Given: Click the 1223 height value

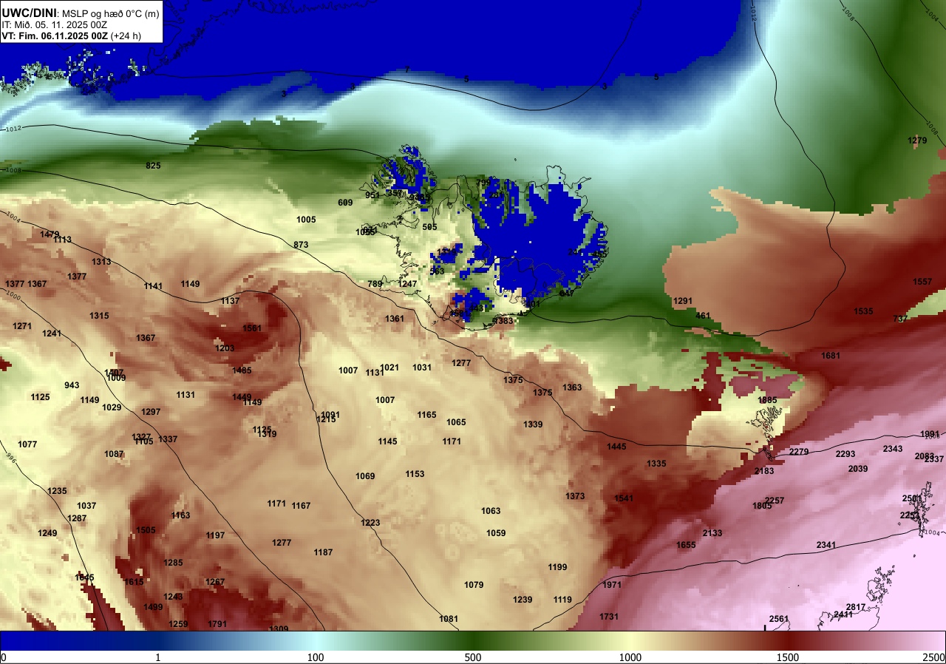Looking at the screenshot, I should click(x=370, y=523).
